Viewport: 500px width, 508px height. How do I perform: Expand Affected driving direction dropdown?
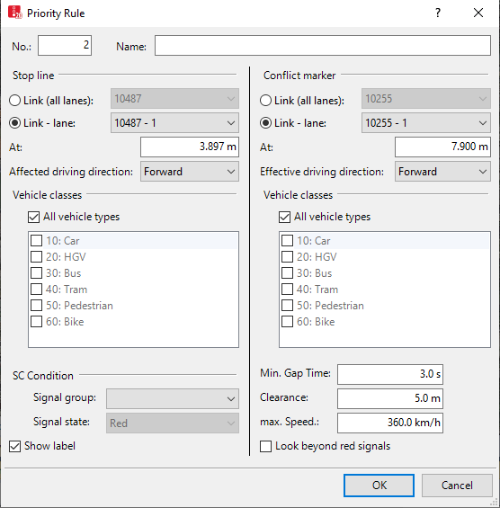pos(190,172)
